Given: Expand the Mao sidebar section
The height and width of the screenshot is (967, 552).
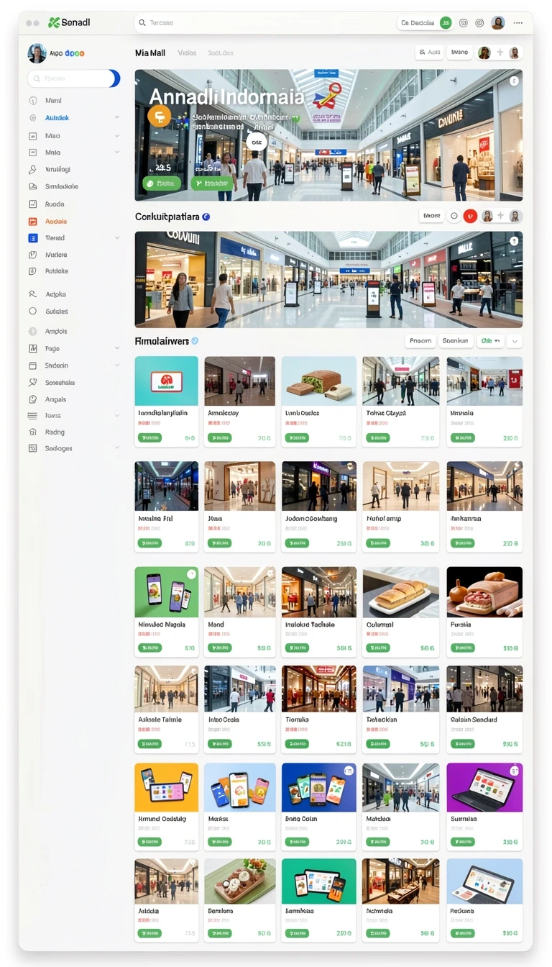Looking at the screenshot, I should pos(117,135).
